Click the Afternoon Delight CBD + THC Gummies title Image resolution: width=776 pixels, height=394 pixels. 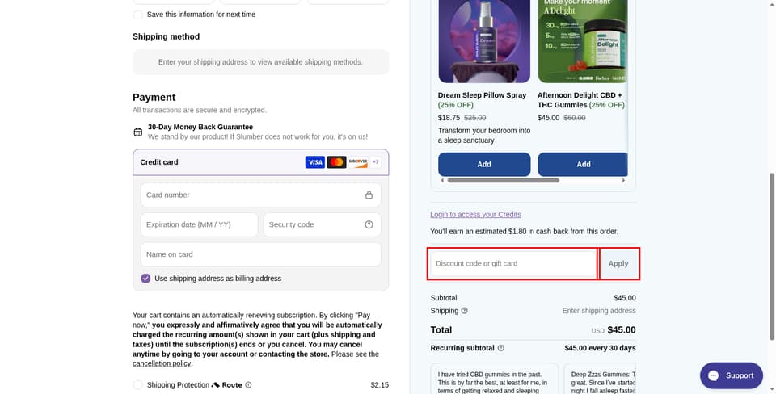580,100
